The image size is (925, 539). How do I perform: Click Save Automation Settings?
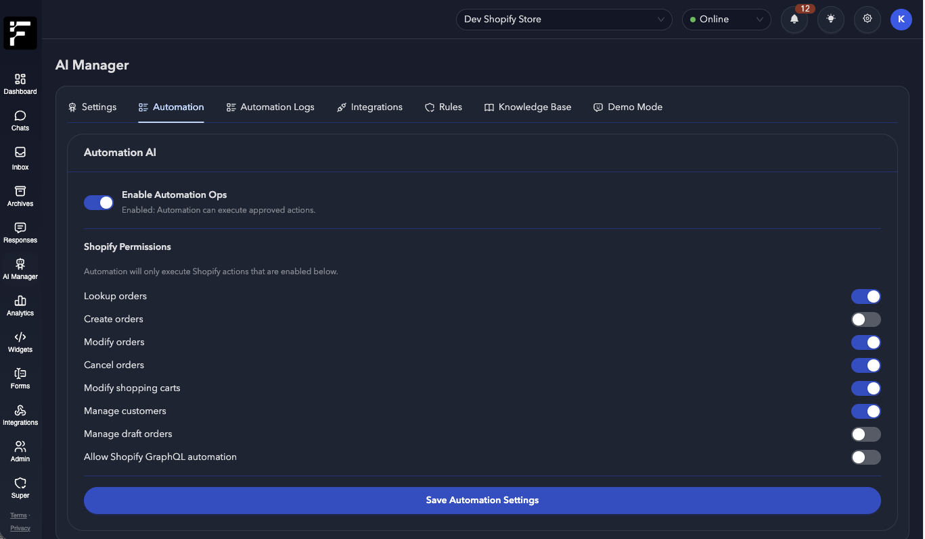click(x=482, y=500)
